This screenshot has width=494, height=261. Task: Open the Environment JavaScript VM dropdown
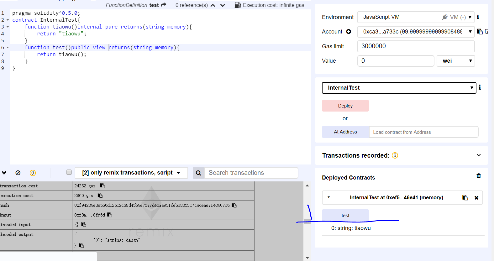point(416,17)
